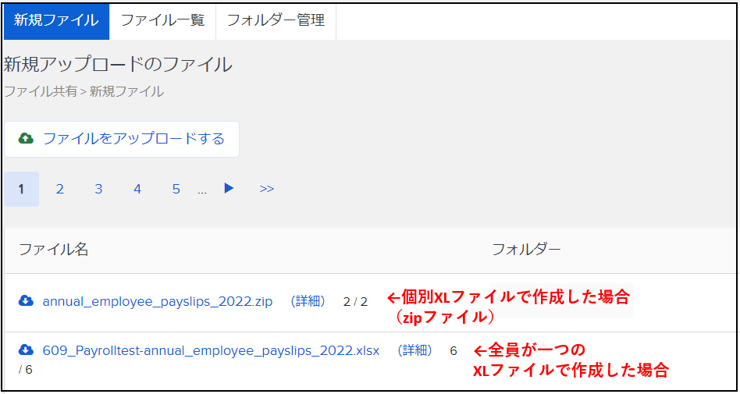
Task: Click download icon beside the zip file
Action: tap(26, 301)
